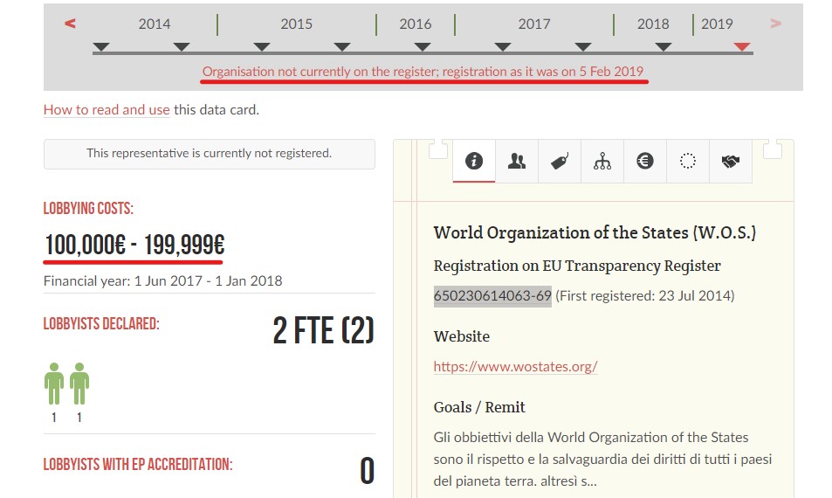832x498 pixels.
Task: Click the 'Registration on EU Transparency Register' heading
Action: pos(577,266)
